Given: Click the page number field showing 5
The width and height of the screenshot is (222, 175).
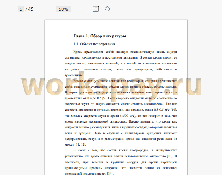Looking at the screenshot, I should pos(21,9).
